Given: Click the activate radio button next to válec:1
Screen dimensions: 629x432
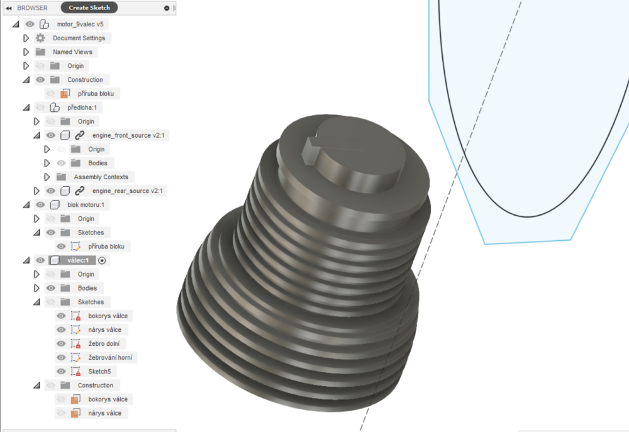Looking at the screenshot, I should click(x=103, y=260).
